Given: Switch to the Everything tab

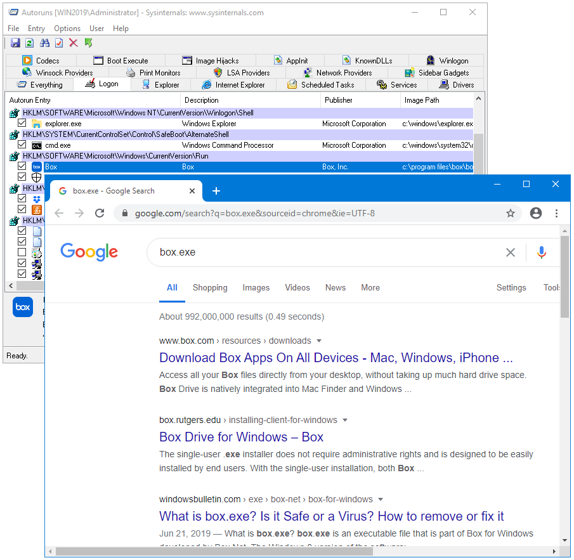Looking at the screenshot, I should pyautogui.click(x=39, y=85).
